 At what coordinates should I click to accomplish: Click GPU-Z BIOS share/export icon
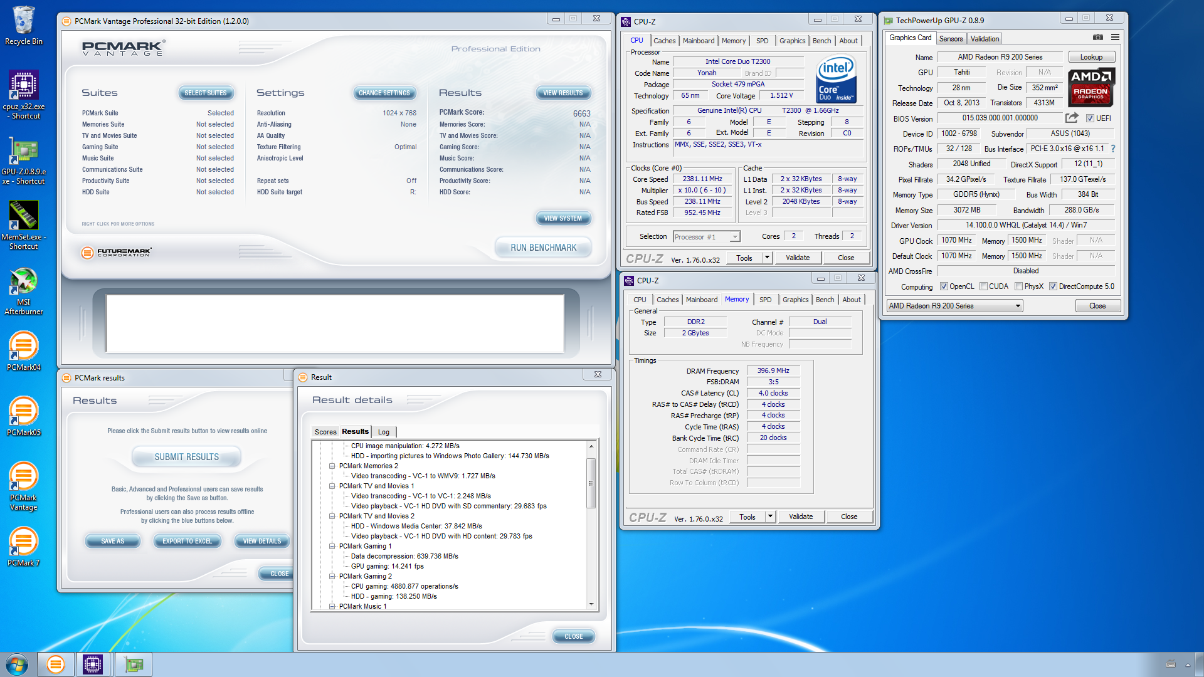pyautogui.click(x=1072, y=118)
